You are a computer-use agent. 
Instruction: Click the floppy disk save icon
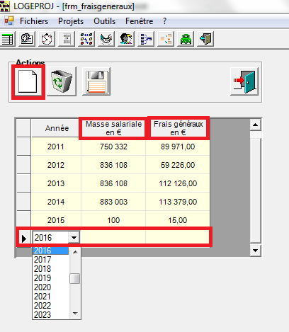96,81
